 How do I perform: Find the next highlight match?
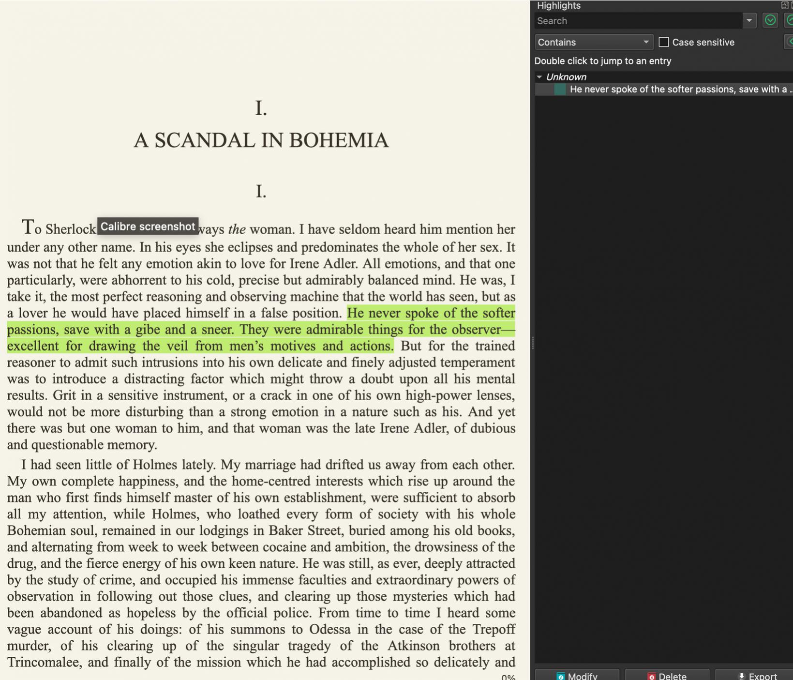(x=770, y=20)
